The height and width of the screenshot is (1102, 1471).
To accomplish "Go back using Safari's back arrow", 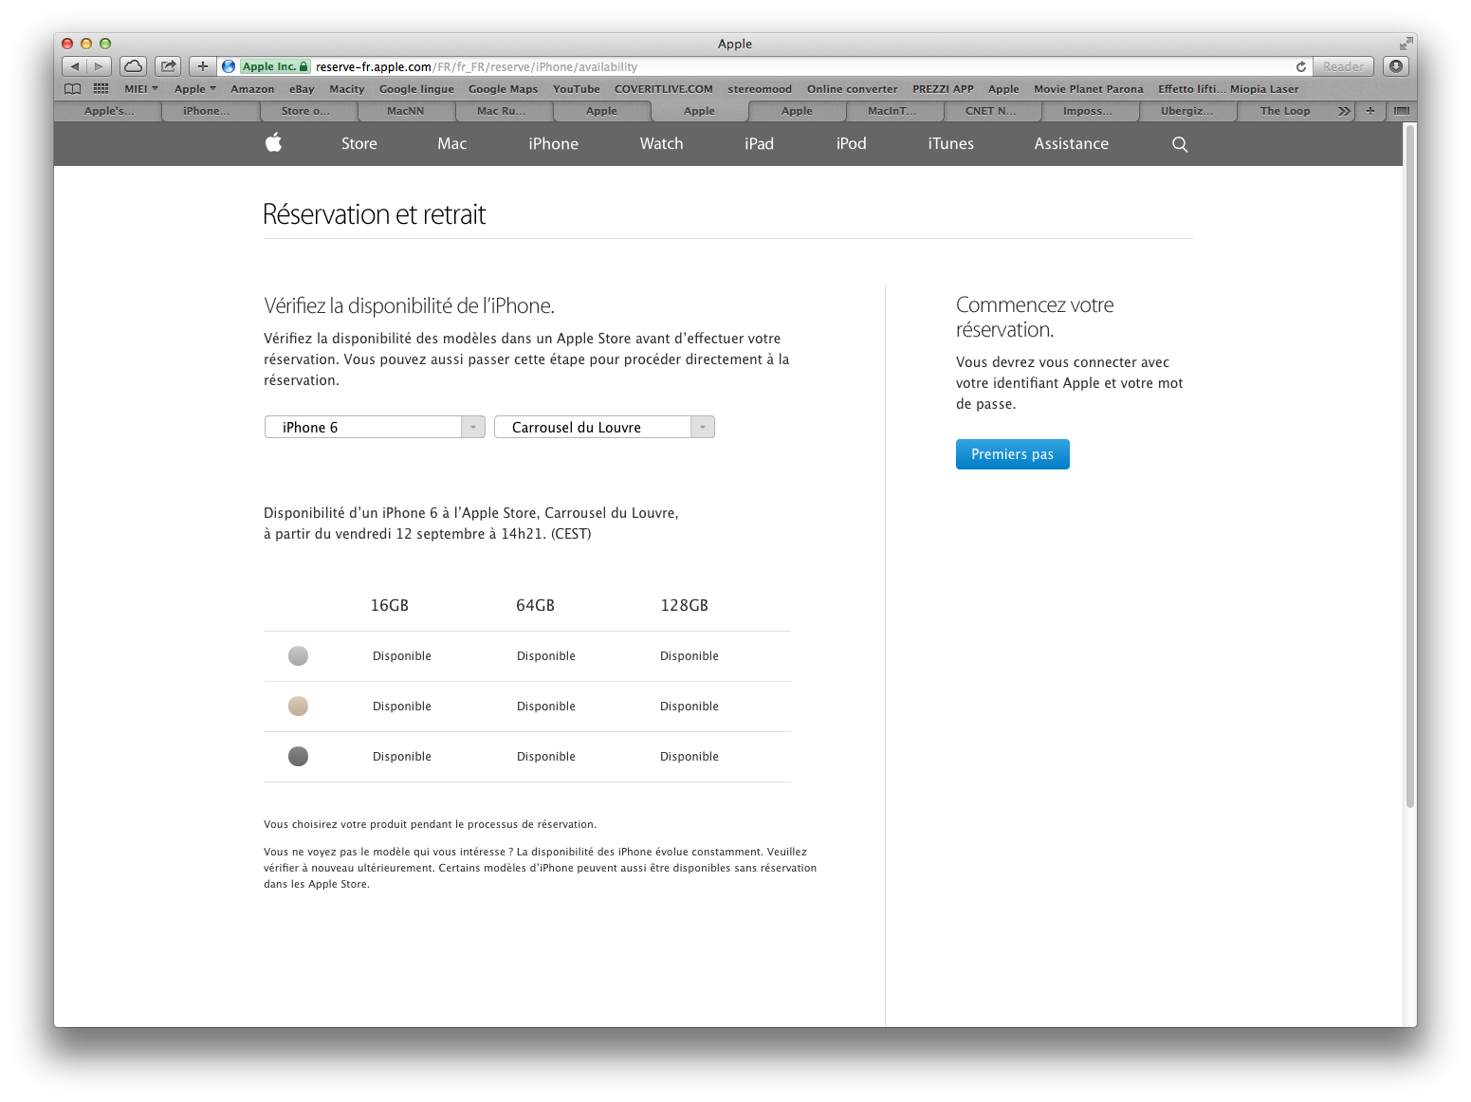I will coord(75,66).
